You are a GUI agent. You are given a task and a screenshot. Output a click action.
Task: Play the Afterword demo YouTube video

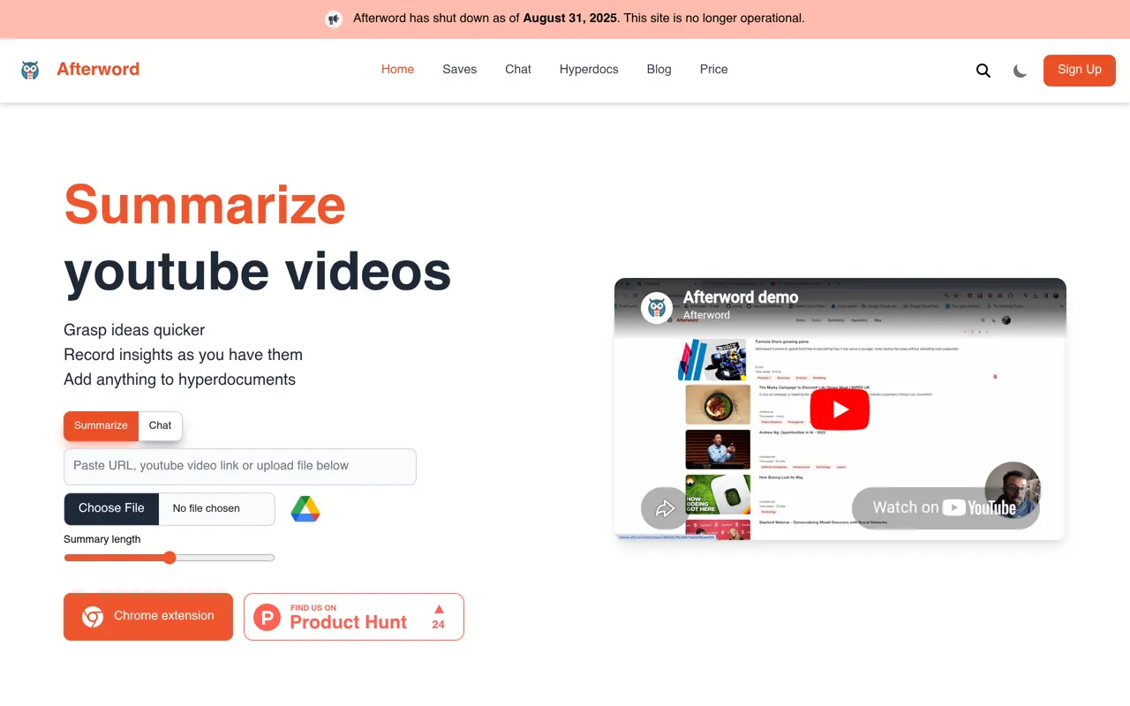tap(840, 409)
